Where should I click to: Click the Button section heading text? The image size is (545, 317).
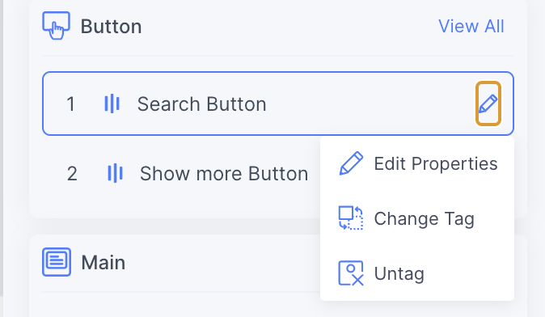[112, 27]
